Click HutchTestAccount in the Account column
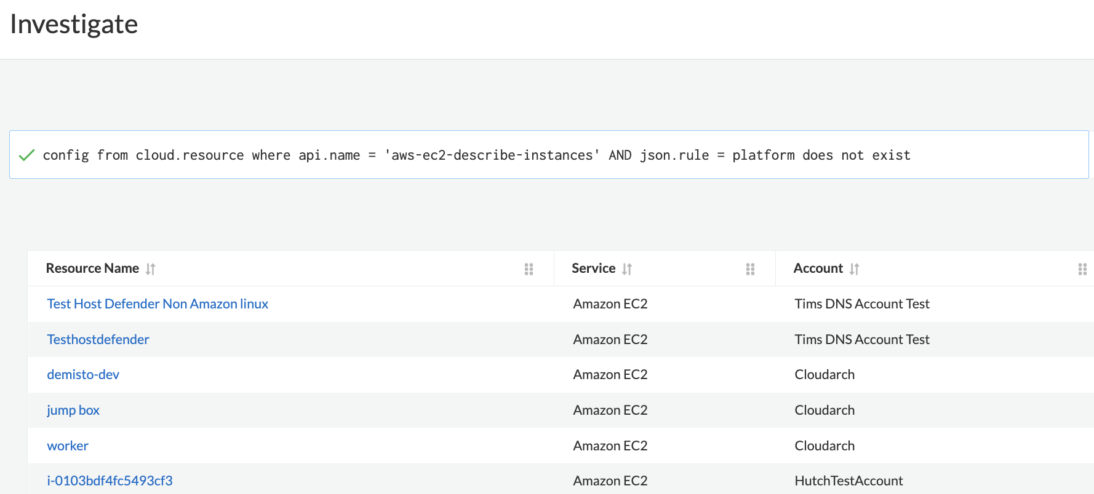Image resolution: width=1094 pixels, height=494 pixels. tap(848, 481)
